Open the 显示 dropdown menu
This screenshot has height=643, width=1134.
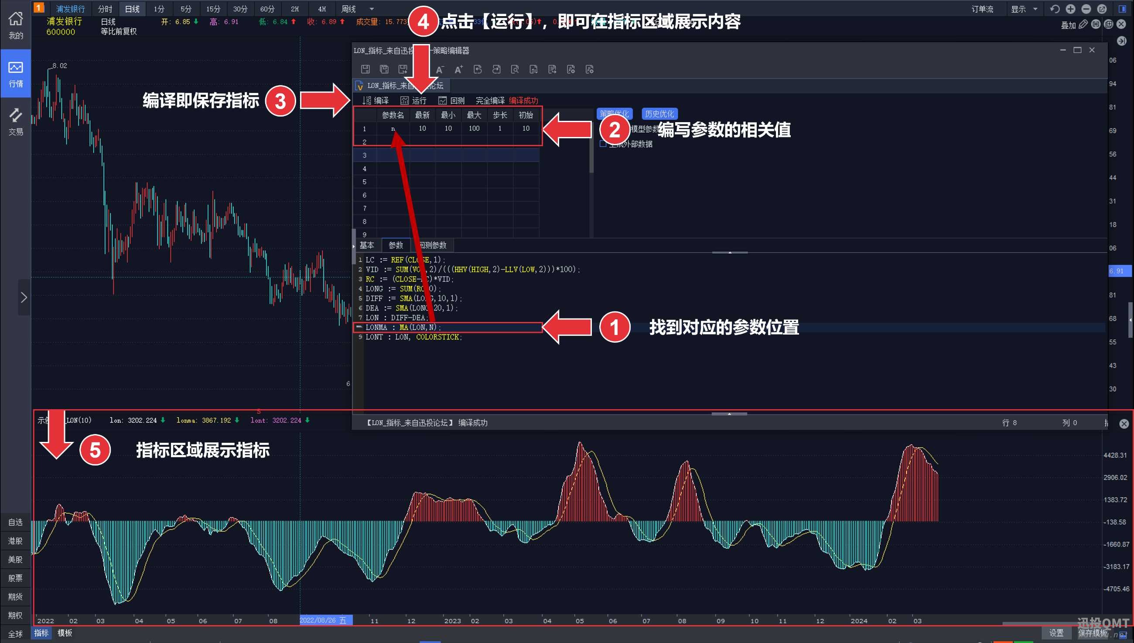pyautogui.click(x=1024, y=9)
